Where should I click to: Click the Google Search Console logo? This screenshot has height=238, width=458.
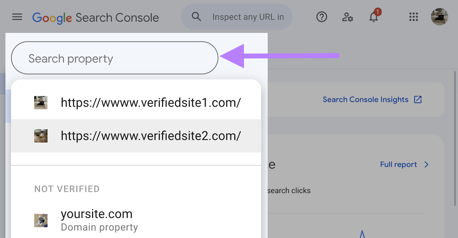[x=96, y=17]
